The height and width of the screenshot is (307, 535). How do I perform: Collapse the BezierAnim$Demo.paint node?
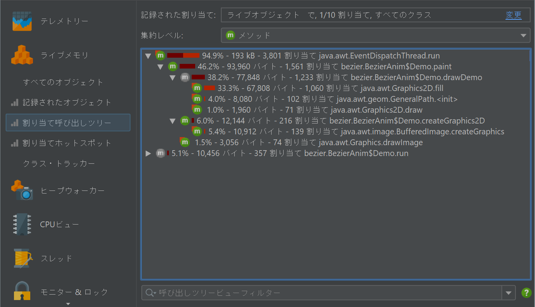pyautogui.click(x=160, y=67)
